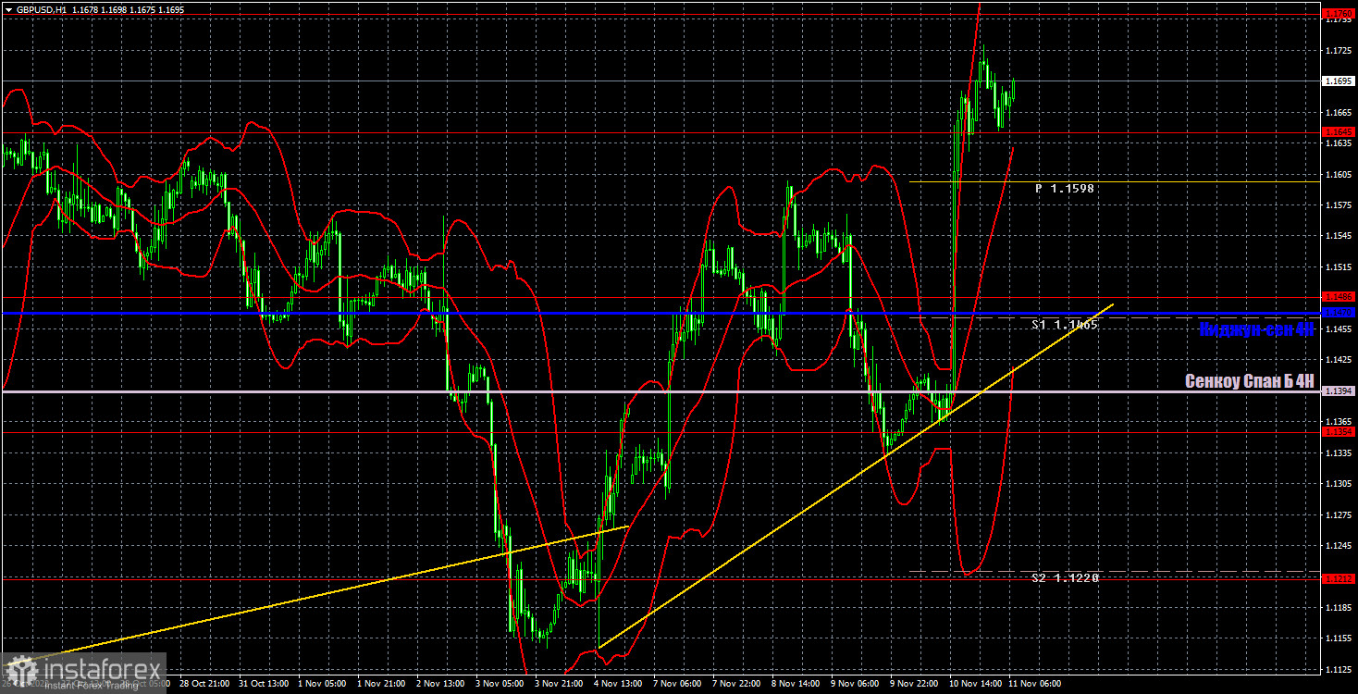The height and width of the screenshot is (694, 1358).
Task: Click the blue Киджун-сен 4Н line label
Action: point(1256,328)
